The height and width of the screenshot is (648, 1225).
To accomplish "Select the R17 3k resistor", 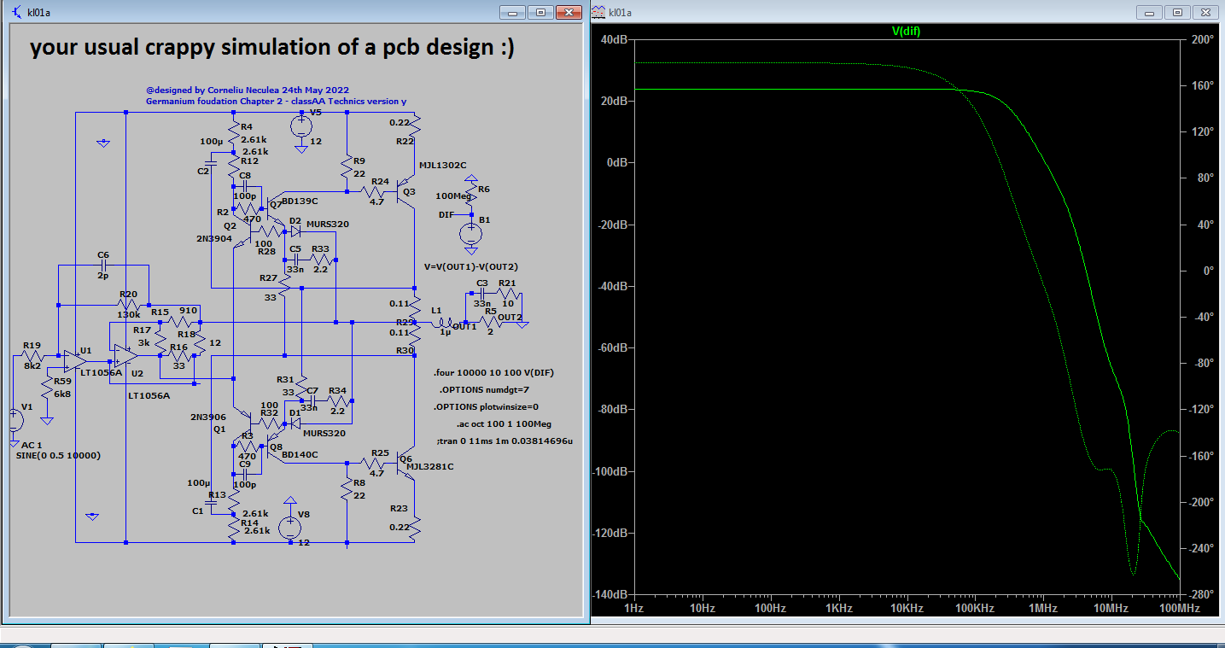I will tap(160, 343).
